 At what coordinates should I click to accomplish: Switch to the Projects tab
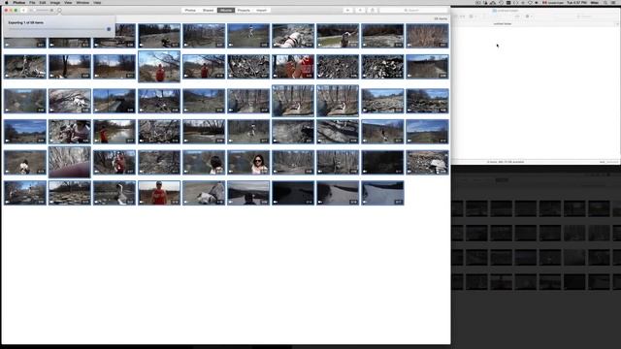244,11
